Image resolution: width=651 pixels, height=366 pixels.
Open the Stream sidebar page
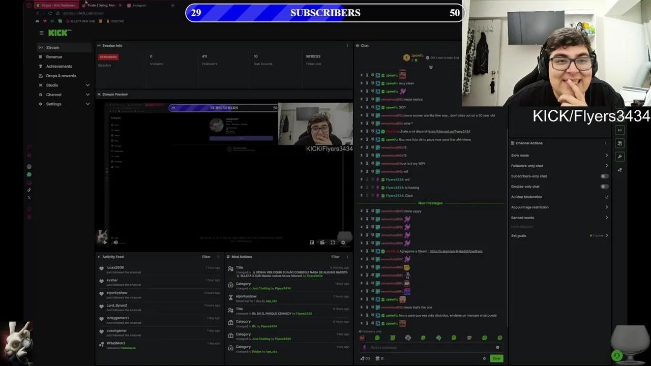(64, 47)
